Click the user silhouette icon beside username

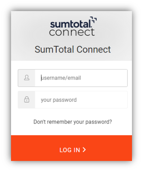click(27, 78)
